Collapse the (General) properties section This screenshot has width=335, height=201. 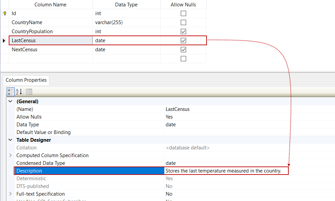pos(10,101)
